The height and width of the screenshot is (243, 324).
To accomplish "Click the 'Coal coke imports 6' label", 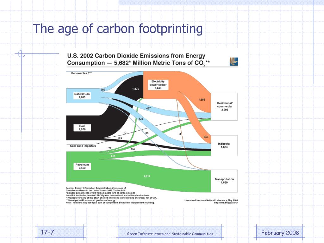I will [83, 146].
